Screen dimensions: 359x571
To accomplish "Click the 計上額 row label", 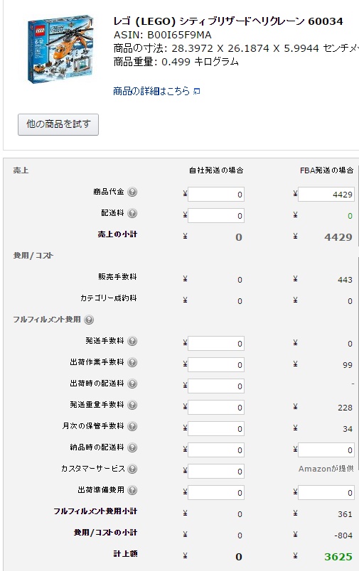I will point(125,554).
